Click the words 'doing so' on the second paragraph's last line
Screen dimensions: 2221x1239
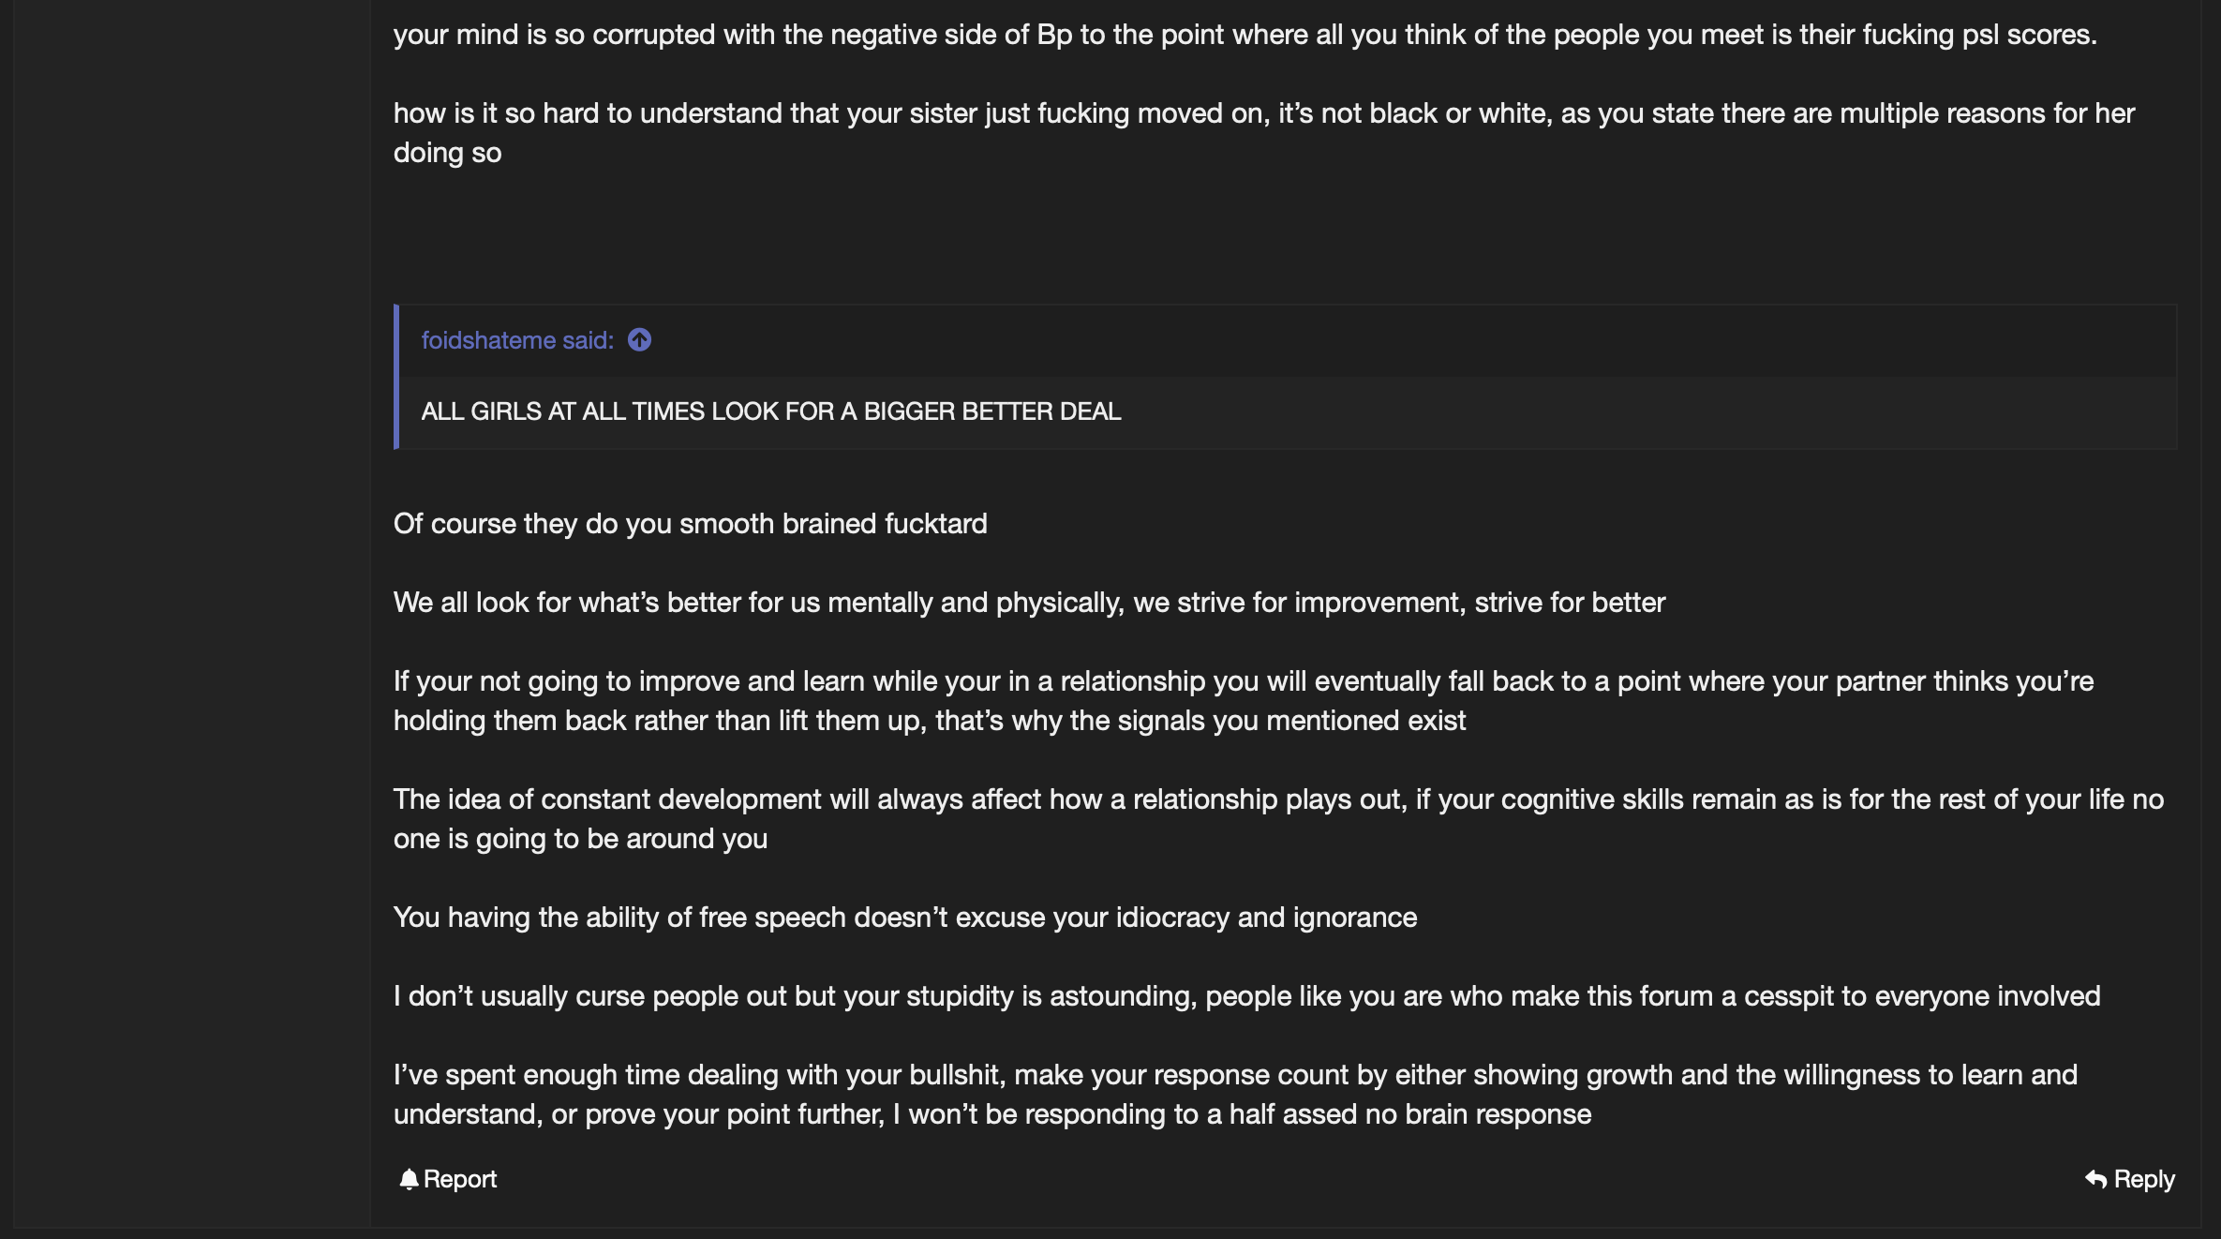coord(448,152)
